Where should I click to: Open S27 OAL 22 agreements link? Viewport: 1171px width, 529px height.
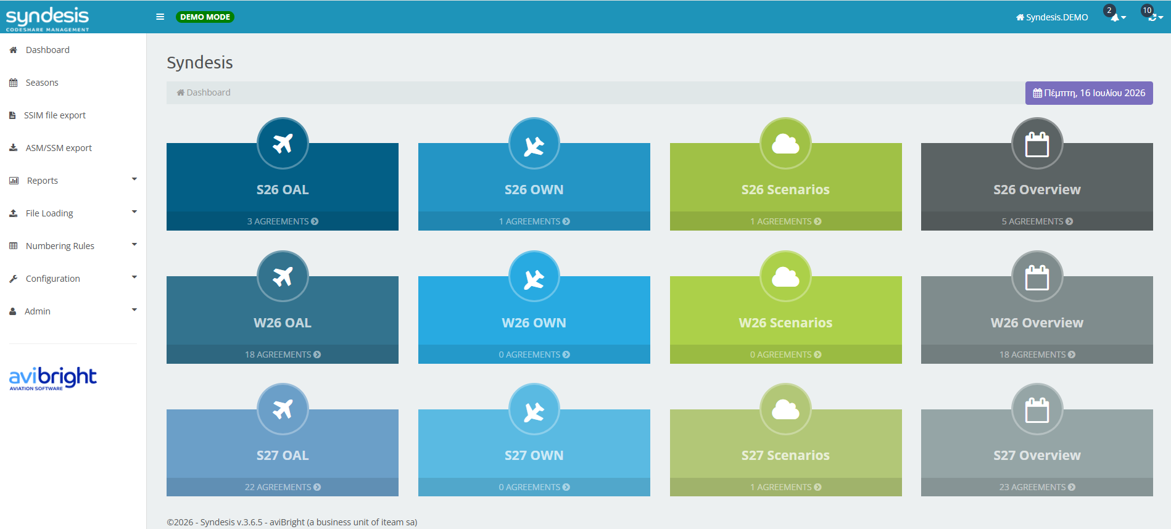pyautogui.click(x=283, y=487)
